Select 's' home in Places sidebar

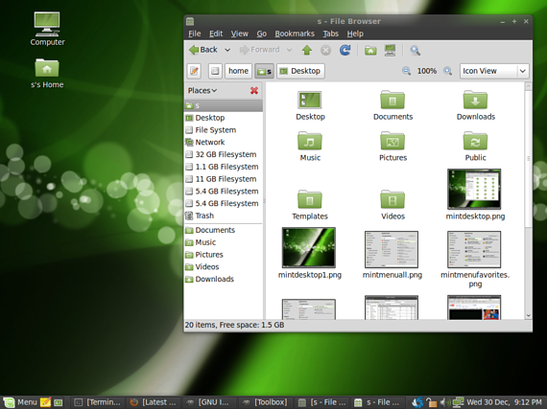click(224, 105)
